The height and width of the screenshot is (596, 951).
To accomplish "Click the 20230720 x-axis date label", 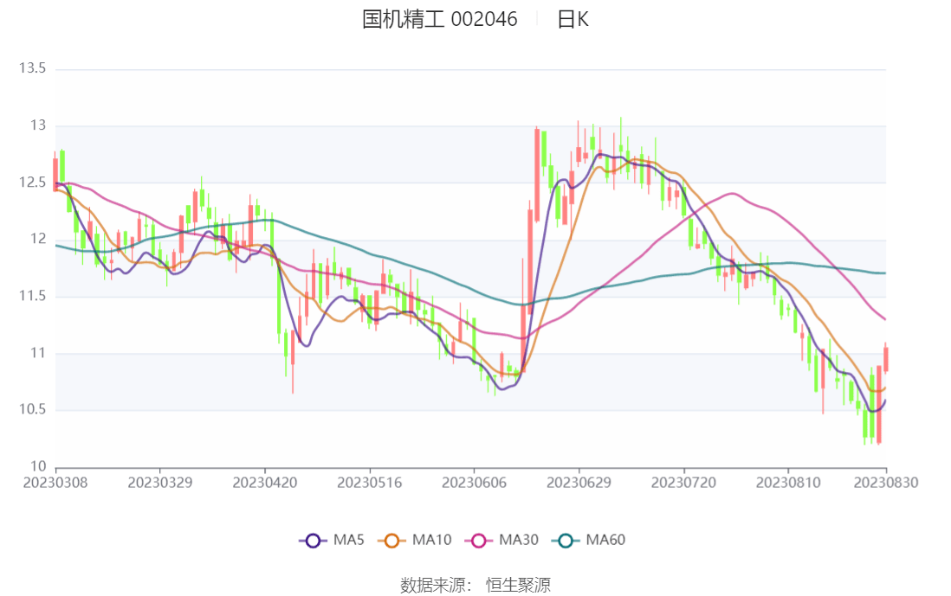I will pos(684,482).
